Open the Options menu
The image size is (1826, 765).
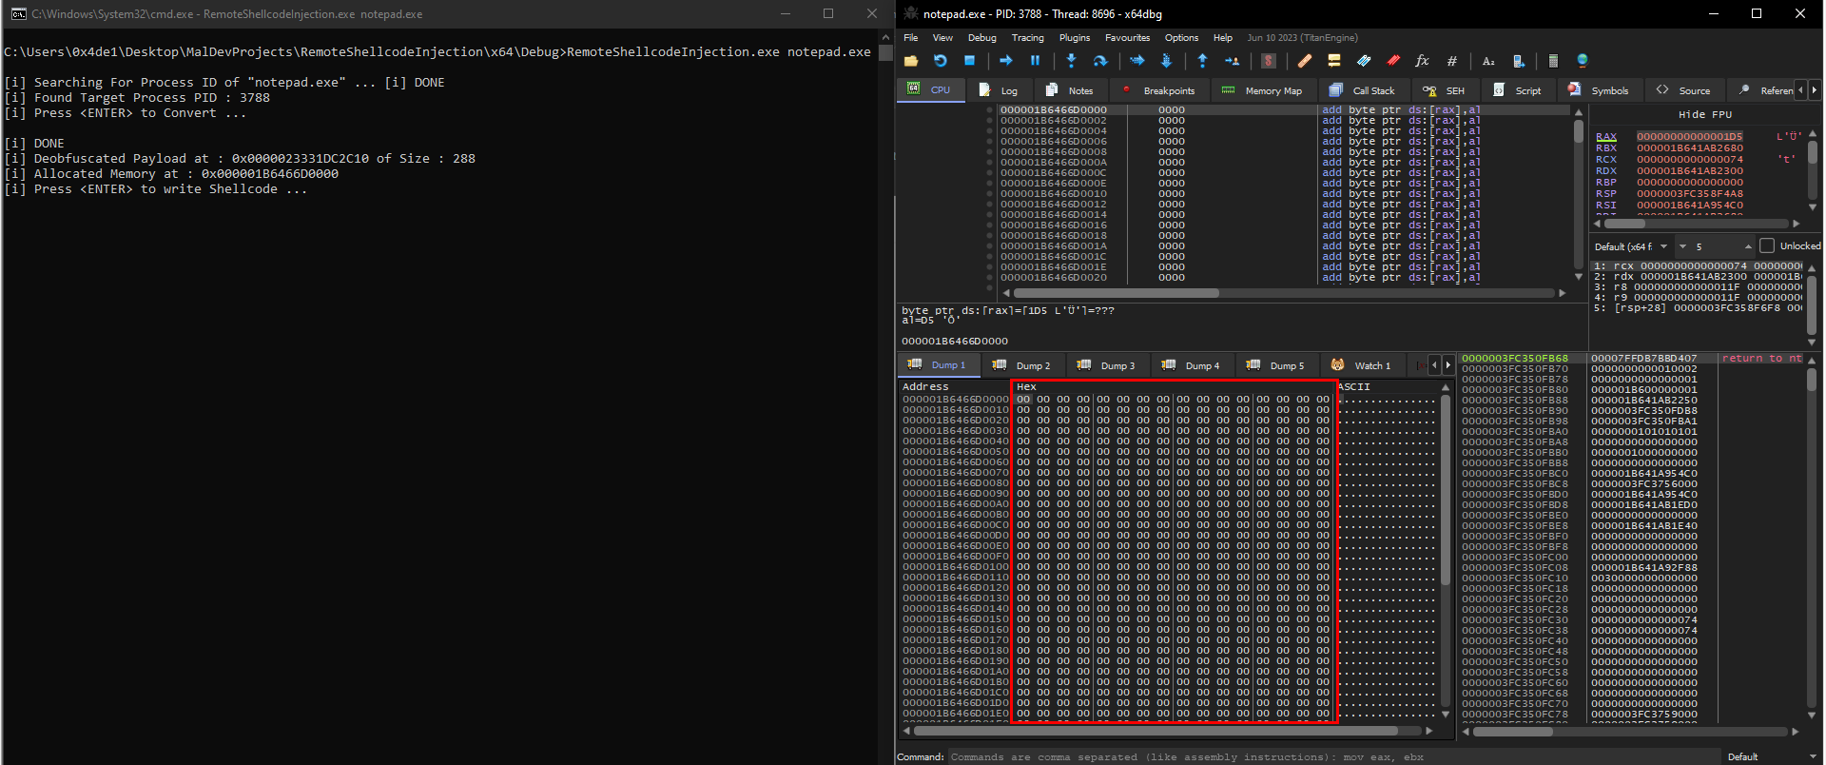pos(1181,38)
